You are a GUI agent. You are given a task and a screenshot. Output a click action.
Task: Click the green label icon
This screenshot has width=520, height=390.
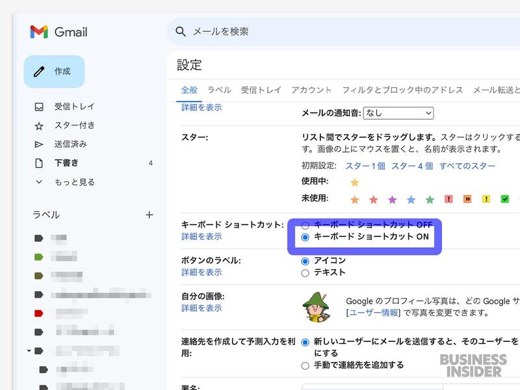39,257
